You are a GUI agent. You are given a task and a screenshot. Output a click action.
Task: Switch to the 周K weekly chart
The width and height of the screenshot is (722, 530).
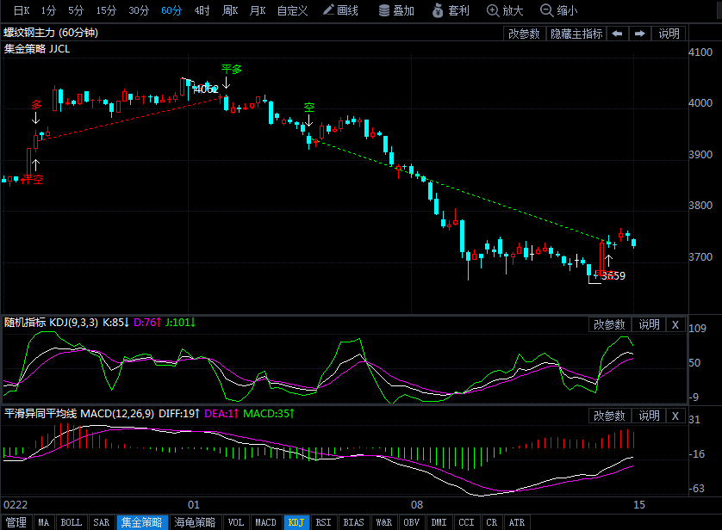(x=230, y=10)
